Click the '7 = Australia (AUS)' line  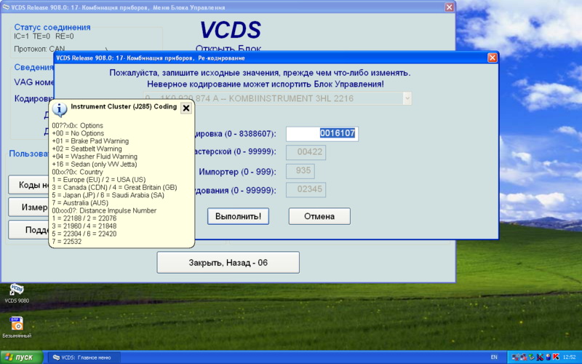click(x=80, y=203)
